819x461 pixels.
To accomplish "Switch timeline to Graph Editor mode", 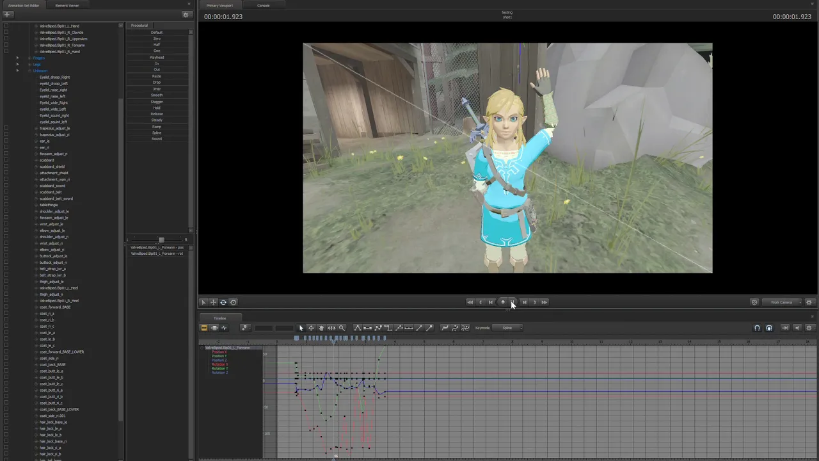I will point(224,328).
